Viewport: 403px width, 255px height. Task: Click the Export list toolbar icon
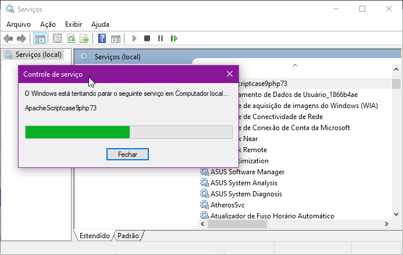tap(84, 39)
